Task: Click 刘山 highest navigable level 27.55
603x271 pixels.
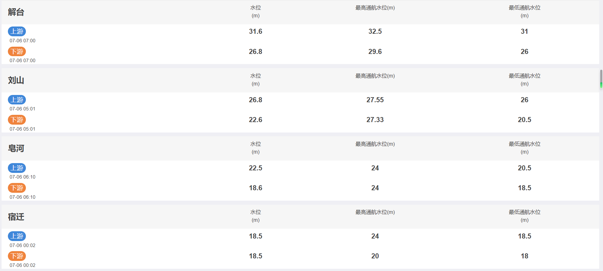Action: (x=375, y=100)
